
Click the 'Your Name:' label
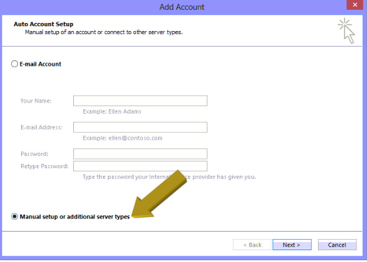pos(36,101)
